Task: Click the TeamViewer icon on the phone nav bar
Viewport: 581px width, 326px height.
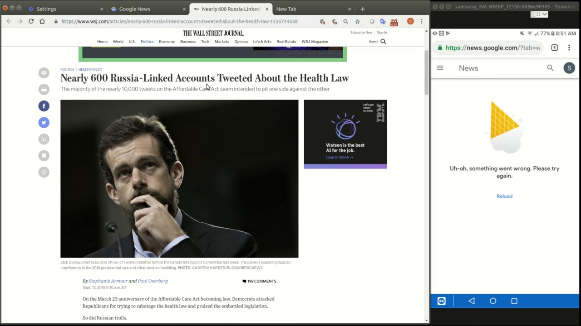Action: tap(442, 301)
